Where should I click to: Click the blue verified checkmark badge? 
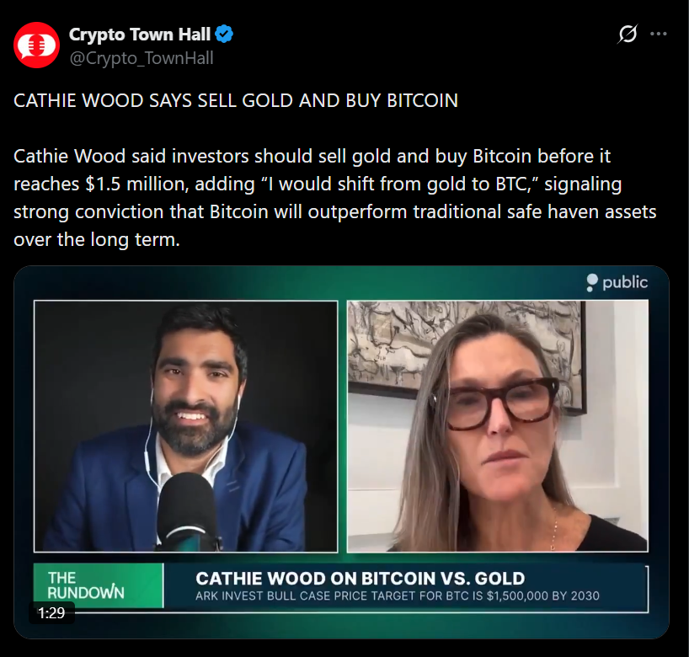(x=225, y=35)
